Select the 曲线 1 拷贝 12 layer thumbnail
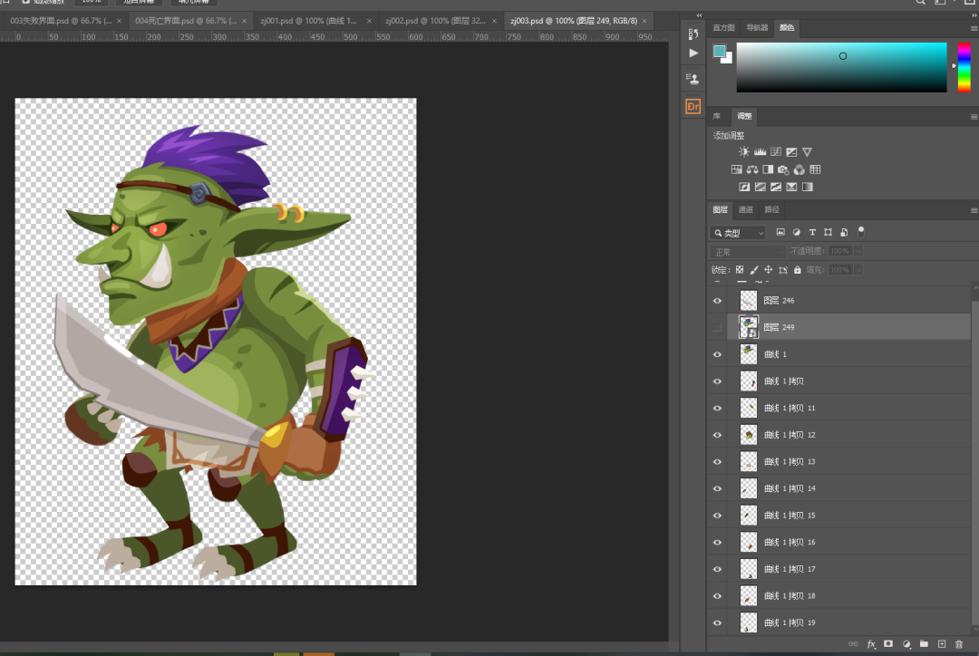979x656 pixels. click(x=748, y=435)
